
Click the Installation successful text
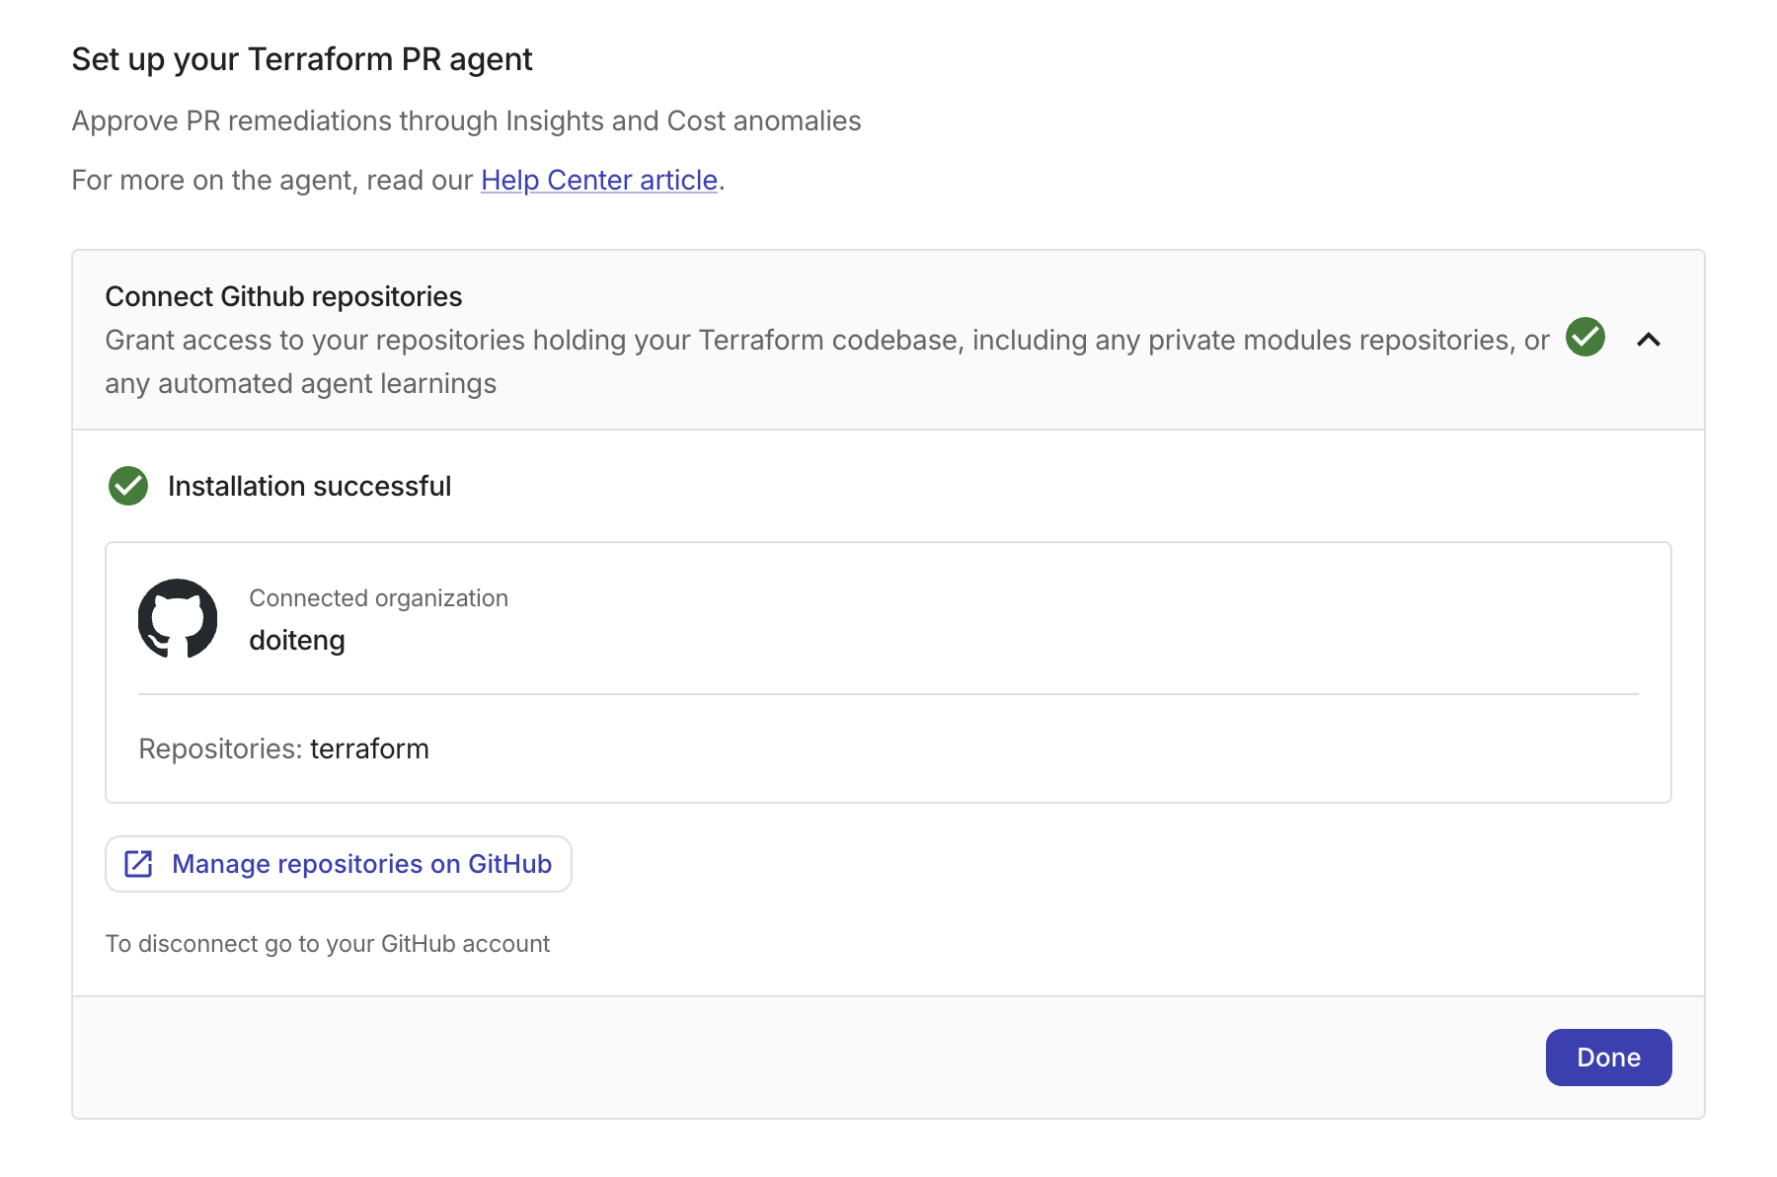coord(309,486)
